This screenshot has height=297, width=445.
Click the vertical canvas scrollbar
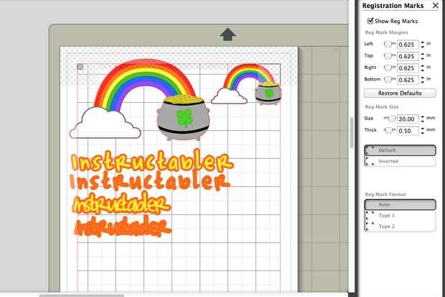pos(352,132)
